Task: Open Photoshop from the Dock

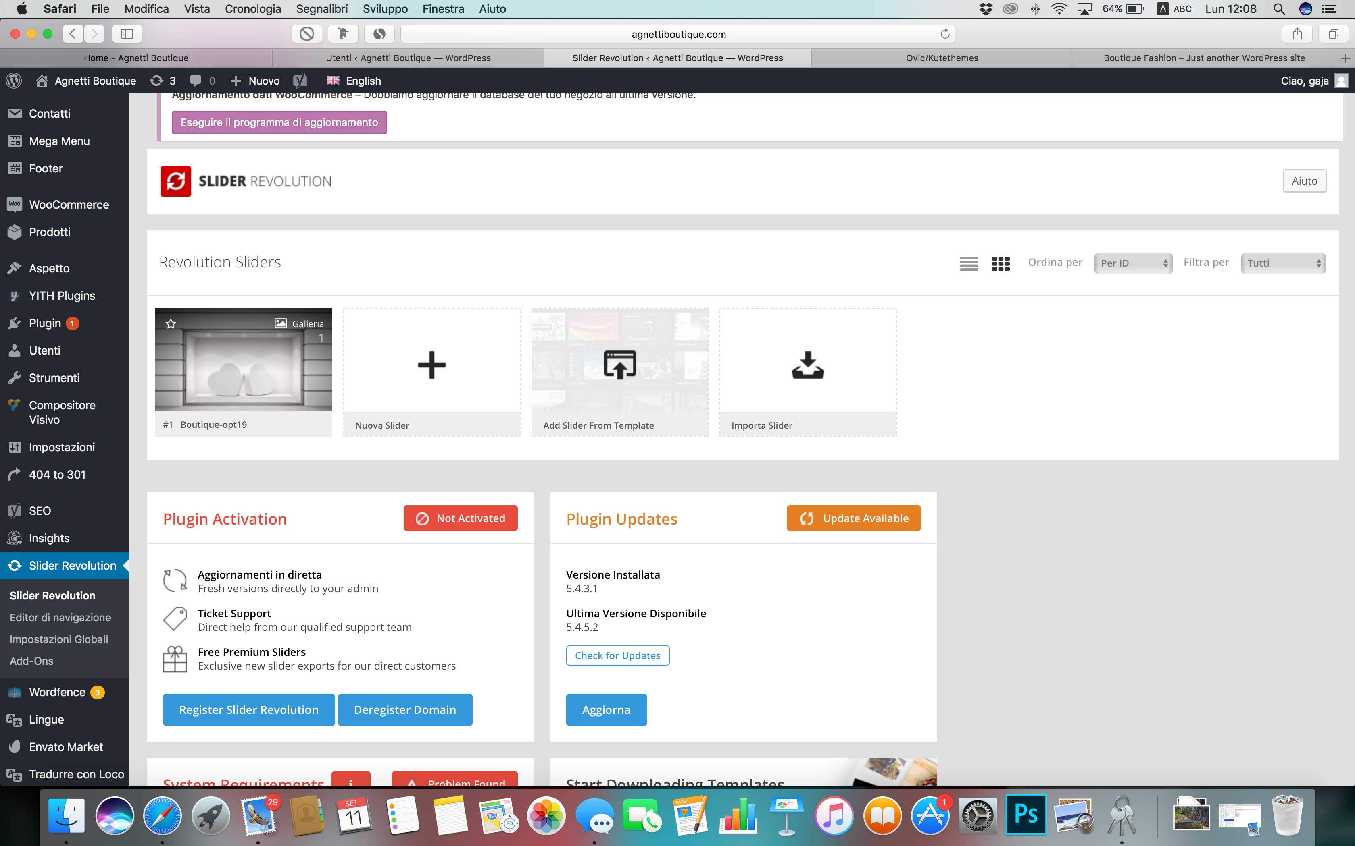Action: [x=1026, y=815]
